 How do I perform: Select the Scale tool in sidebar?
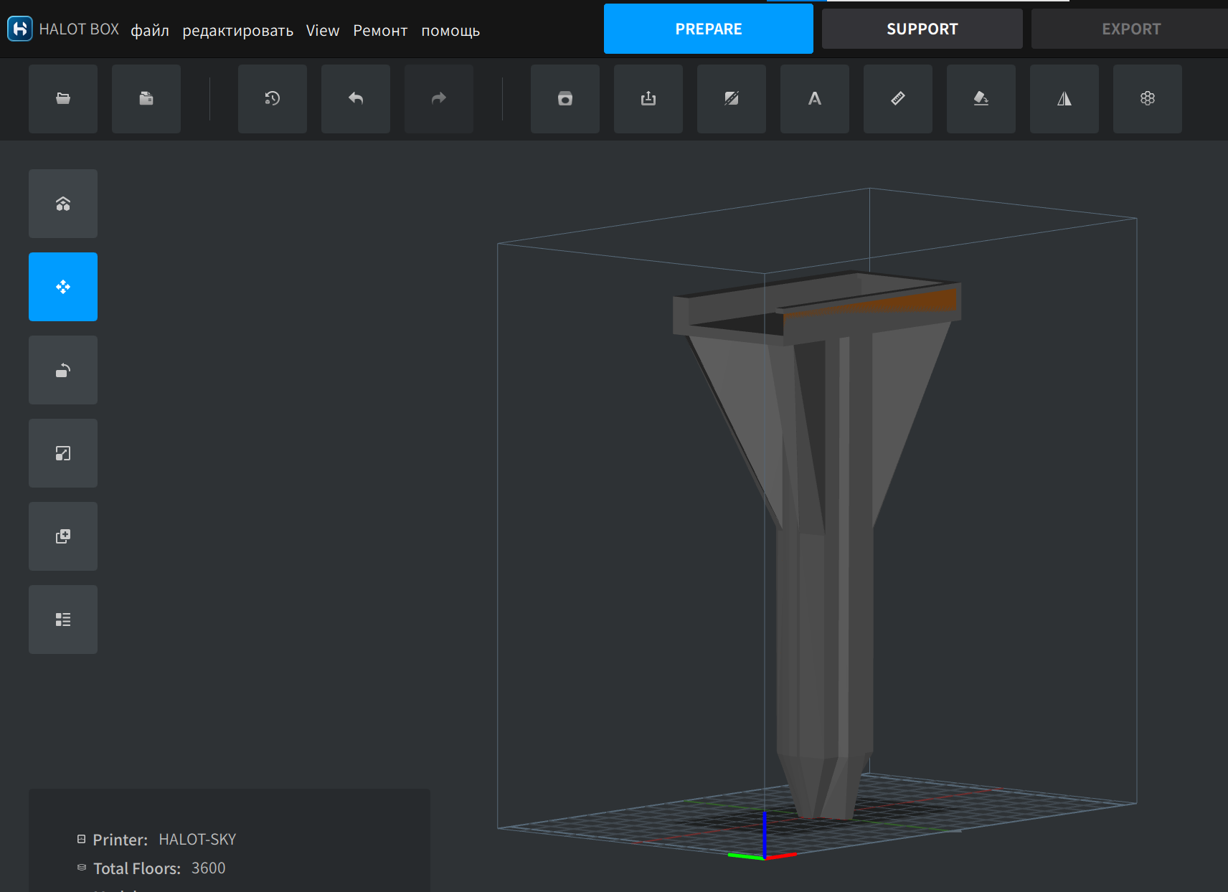click(x=63, y=453)
